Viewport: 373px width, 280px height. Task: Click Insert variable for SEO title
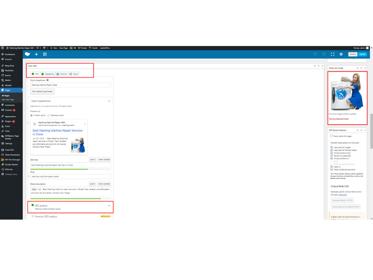[x=104, y=159]
